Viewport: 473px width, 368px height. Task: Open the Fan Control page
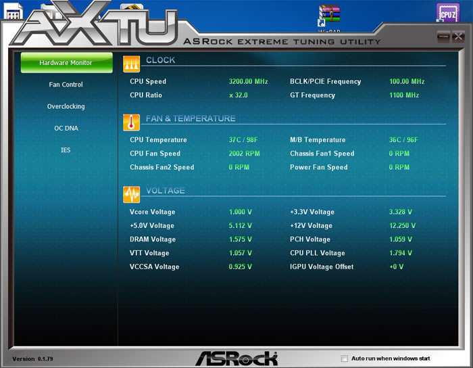coord(66,85)
